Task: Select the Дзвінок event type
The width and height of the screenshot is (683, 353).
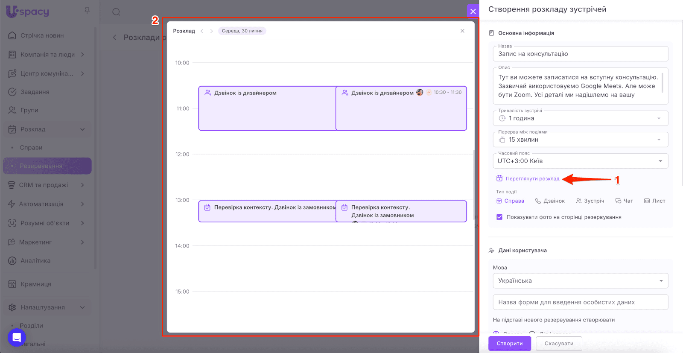Action: pyautogui.click(x=550, y=201)
